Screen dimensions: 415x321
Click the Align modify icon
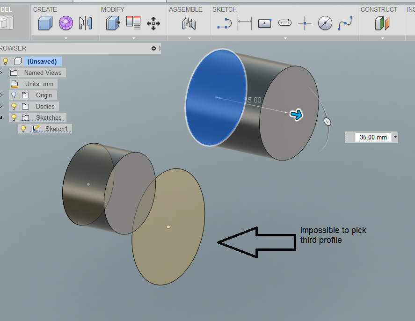(133, 22)
